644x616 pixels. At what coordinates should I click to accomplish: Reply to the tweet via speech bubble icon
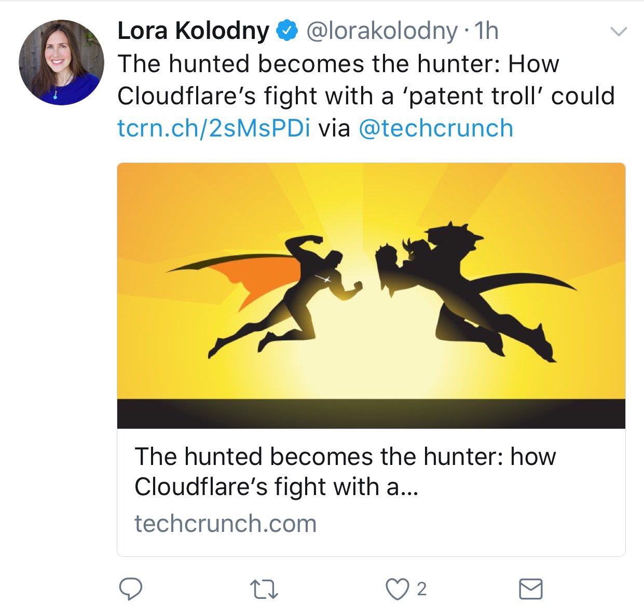pos(131,589)
